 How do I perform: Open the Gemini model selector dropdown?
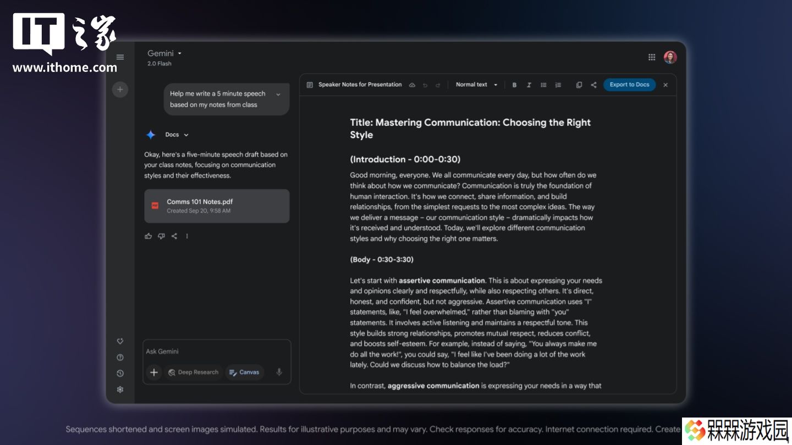pos(164,53)
